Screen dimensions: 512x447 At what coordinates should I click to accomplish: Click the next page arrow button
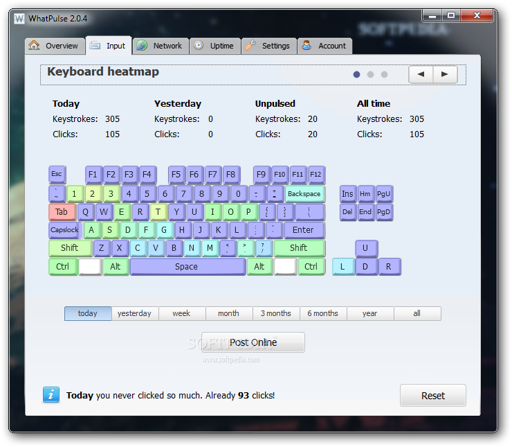click(445, 74)
